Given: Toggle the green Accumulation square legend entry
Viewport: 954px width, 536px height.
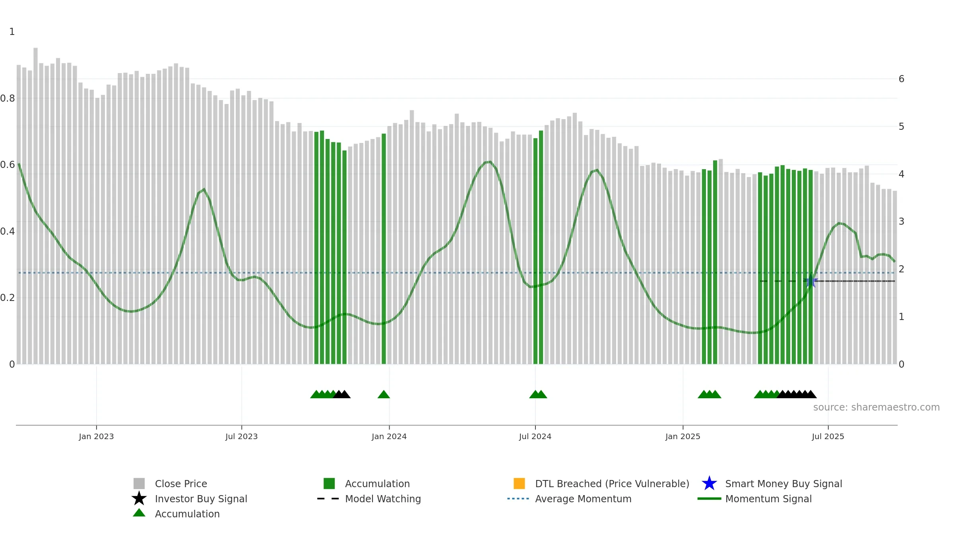Looking at the screenshot, I should pyautogui.click(x=329, y=484).
